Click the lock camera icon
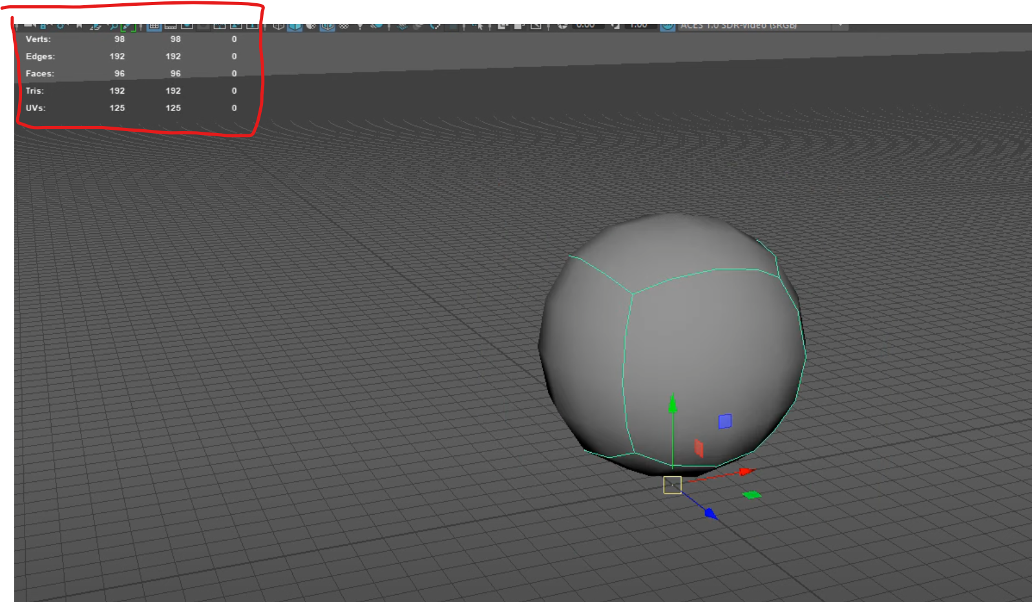The width and height of the screenshot is (1032, 602). tap(43, 26)
